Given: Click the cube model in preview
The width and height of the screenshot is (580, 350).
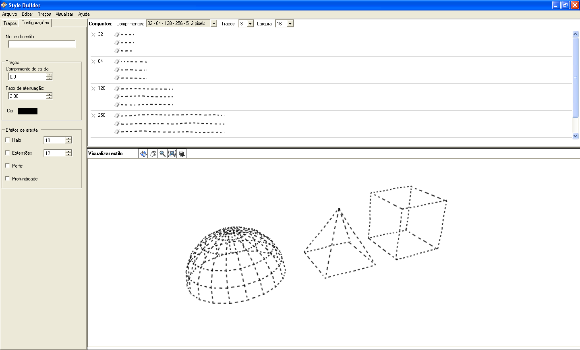Looking at the screenshot, I should click(408, 223).
